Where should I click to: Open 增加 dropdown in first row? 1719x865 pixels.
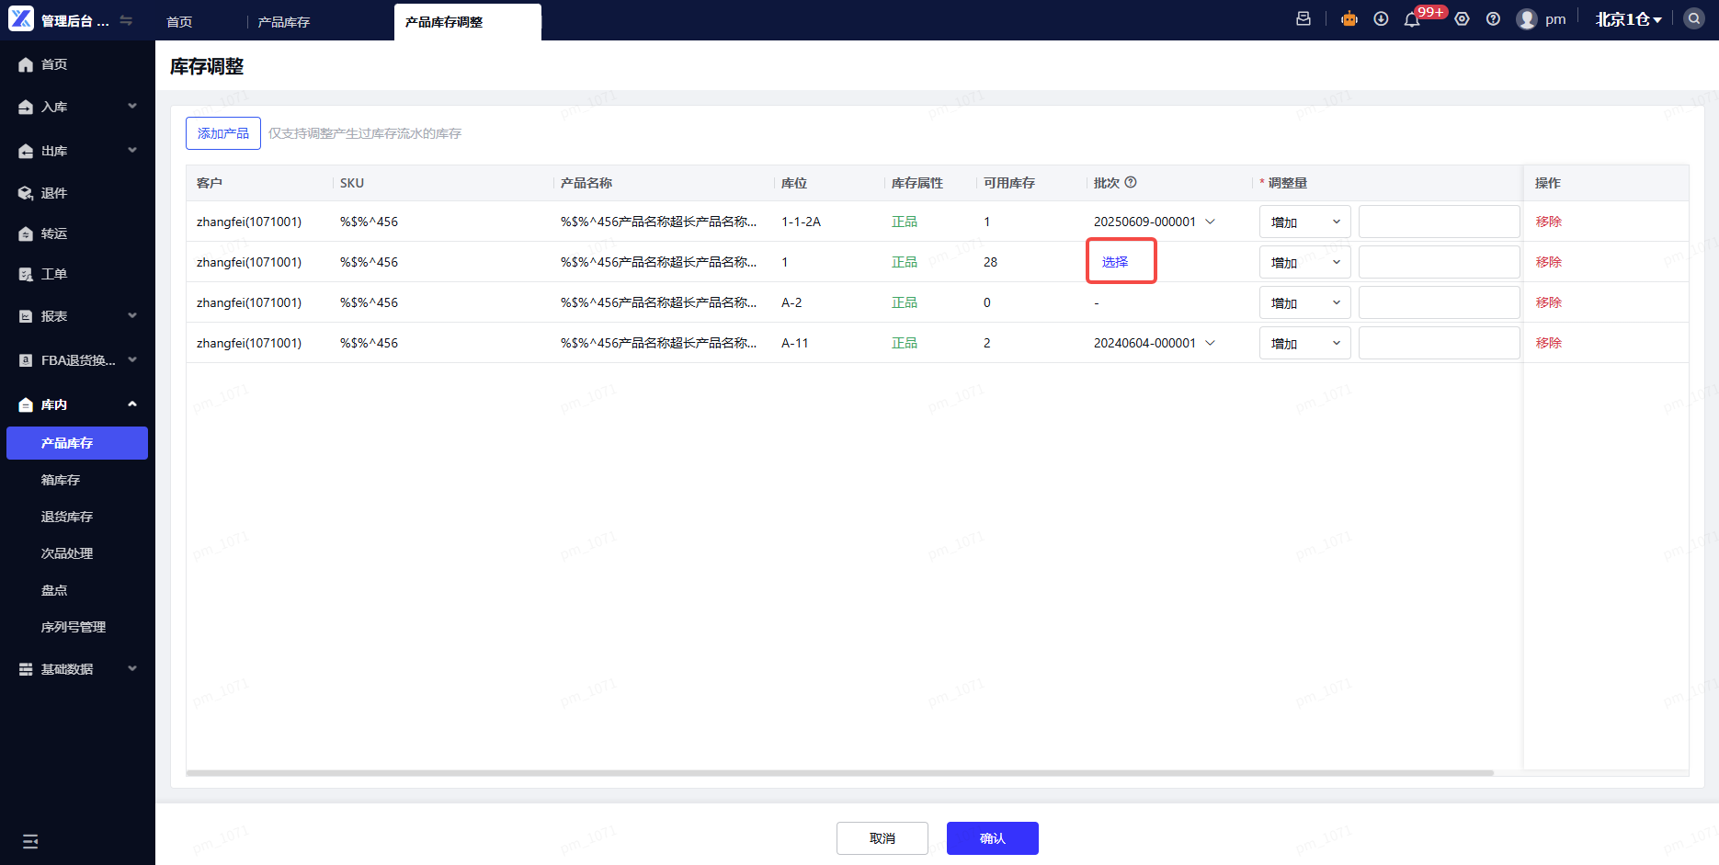[x=1304, y=222]
